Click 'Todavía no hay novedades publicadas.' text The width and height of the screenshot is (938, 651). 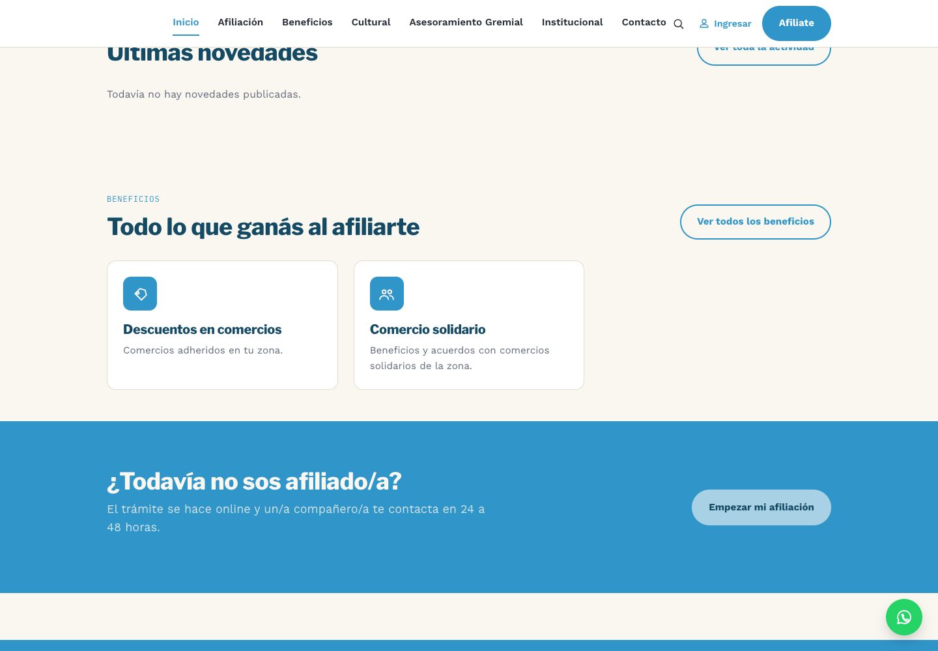coord(204,94)
